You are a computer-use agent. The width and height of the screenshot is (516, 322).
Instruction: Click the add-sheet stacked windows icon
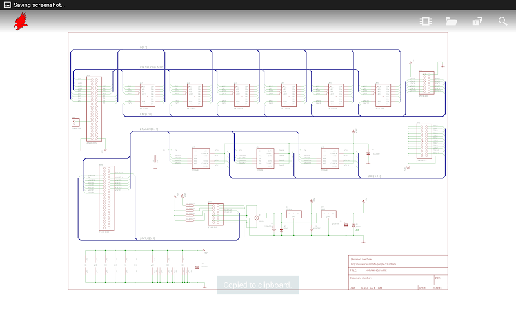pyautogui.click(x=477, y=21)
